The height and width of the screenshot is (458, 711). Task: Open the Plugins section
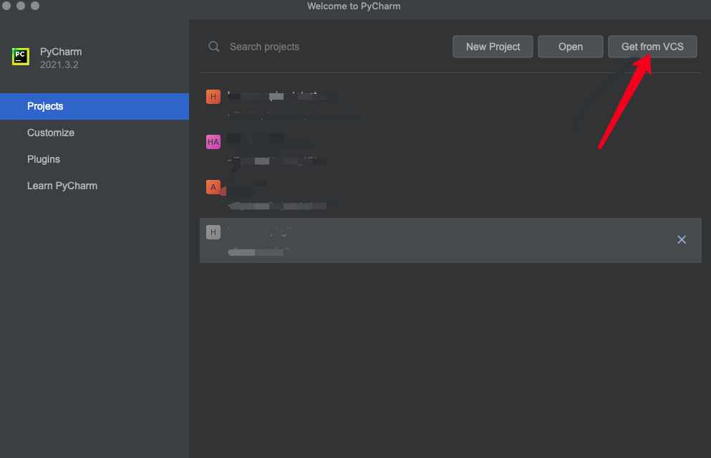click(x=43, y=159)
